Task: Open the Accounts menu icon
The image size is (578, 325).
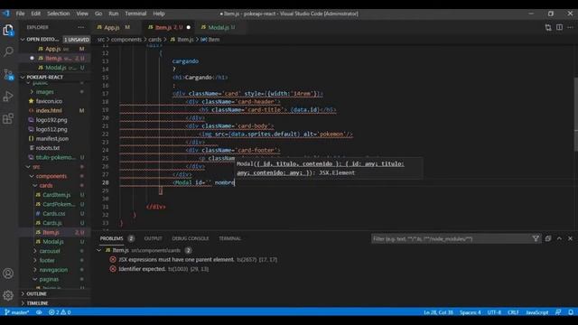Action: point(8,274)
